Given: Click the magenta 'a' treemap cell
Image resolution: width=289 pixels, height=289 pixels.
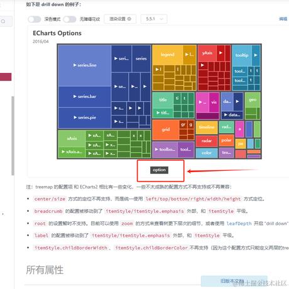Looking at the screenshot, I should tap(239, 129).
